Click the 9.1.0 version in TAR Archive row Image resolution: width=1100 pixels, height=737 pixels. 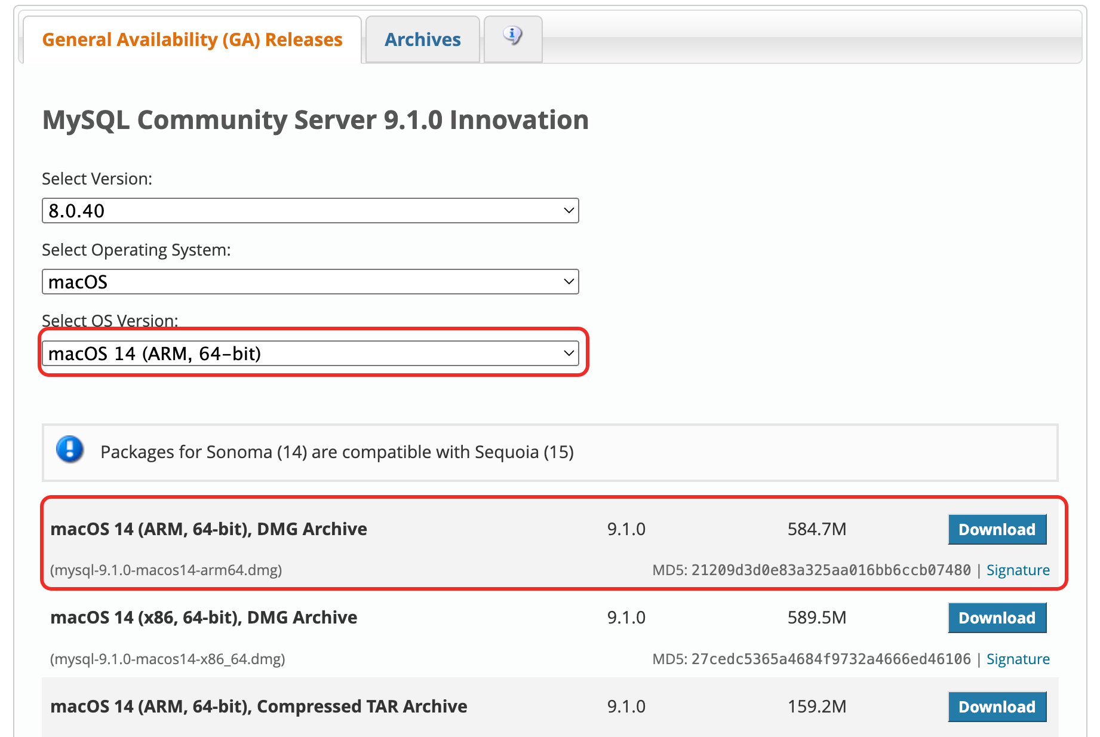tap(626, 707)
